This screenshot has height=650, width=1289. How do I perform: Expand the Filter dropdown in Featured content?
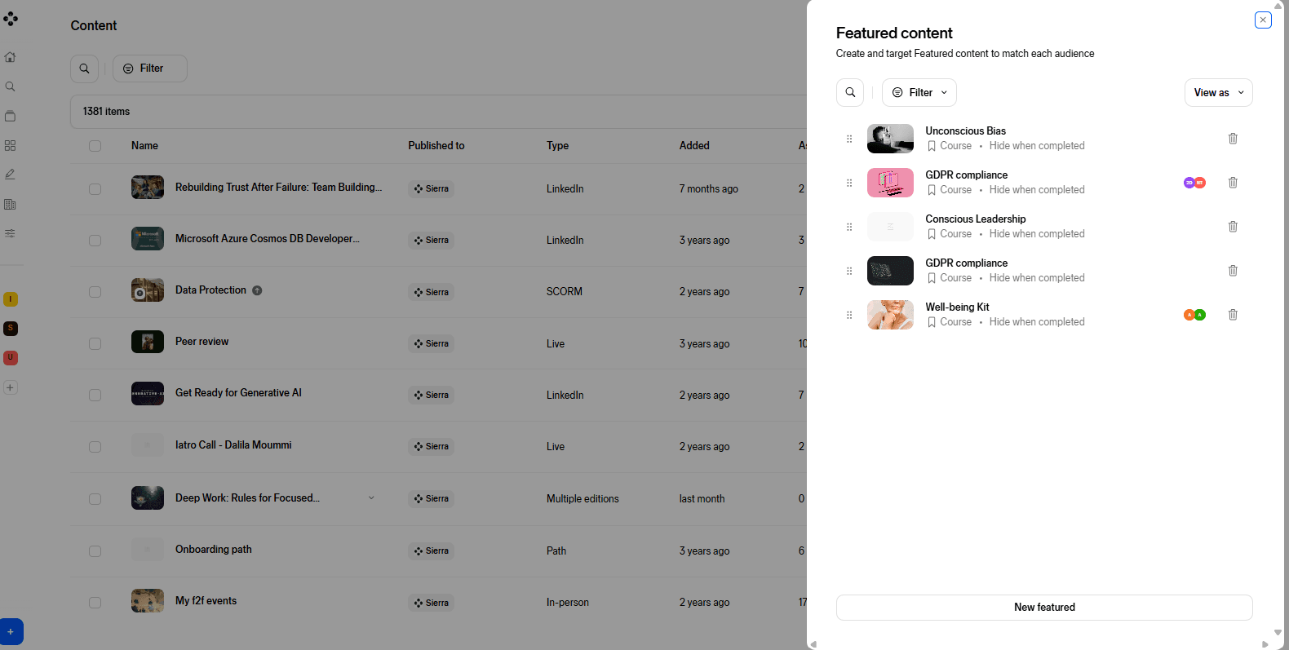click(x=919, y=93)
